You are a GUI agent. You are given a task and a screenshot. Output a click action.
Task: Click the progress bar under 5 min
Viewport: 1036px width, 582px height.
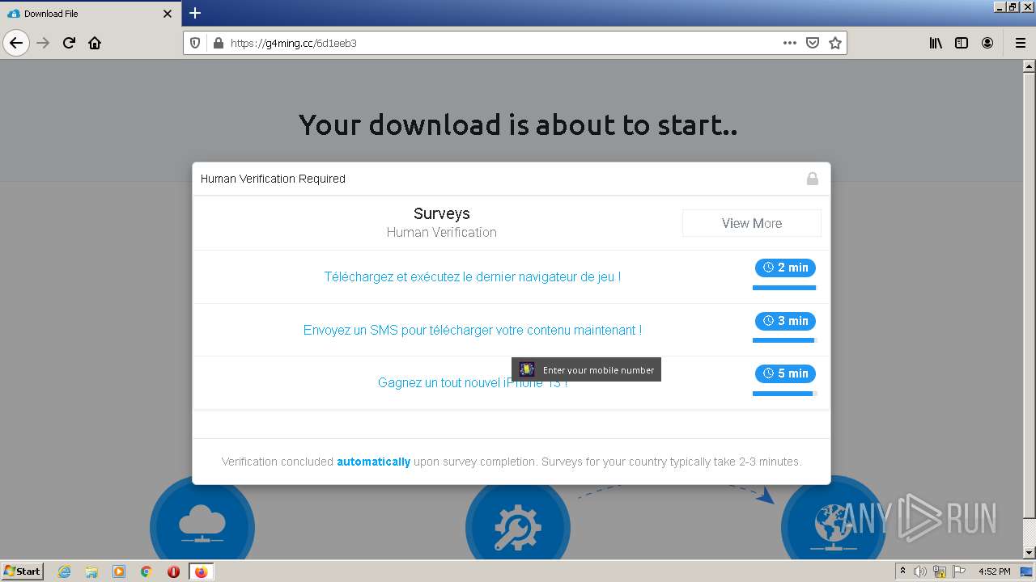tap(785, 394)
